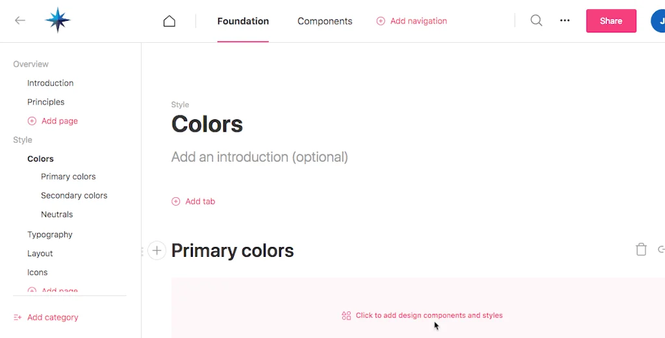Open the Typography page
Screen dimensions: 665x338
point(50,235)
